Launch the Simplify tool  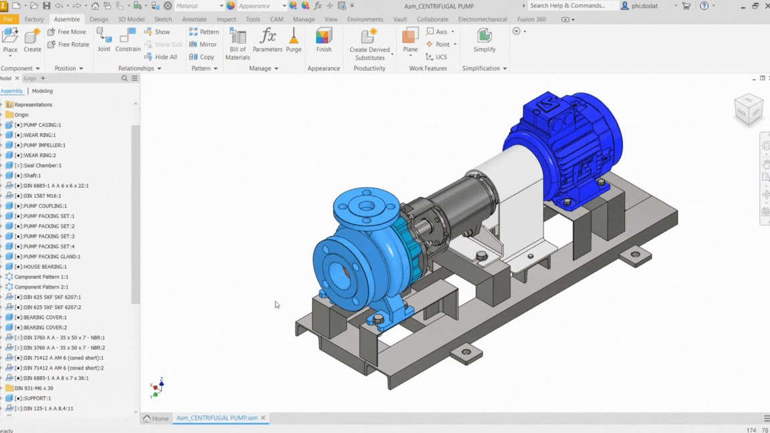[x=484, y=40]
